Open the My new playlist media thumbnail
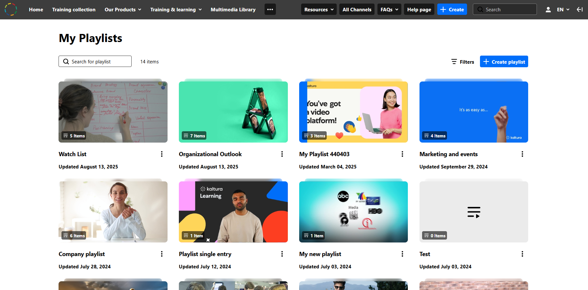 click(354, 212)
